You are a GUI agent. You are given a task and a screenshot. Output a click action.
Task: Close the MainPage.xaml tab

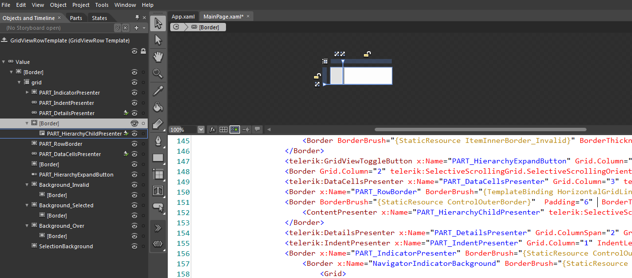pyautogui.click(x=248, y=16)
